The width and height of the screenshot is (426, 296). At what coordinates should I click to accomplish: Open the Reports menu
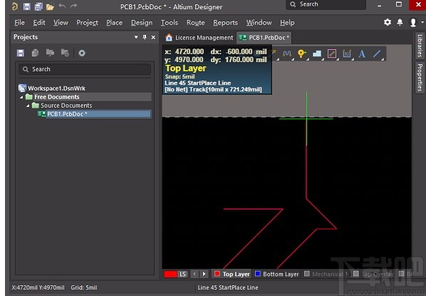(x=225, y=23)
